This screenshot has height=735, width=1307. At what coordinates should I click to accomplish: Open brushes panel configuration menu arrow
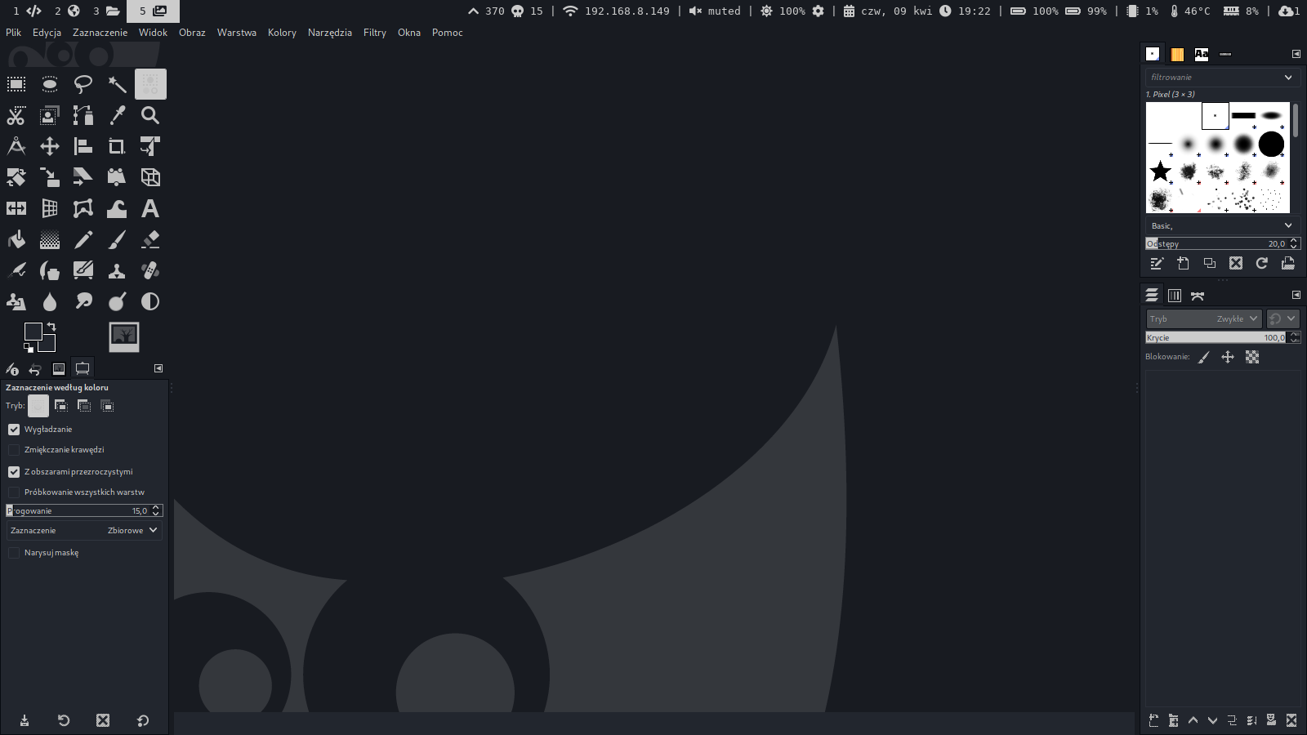click(1296, 54)
